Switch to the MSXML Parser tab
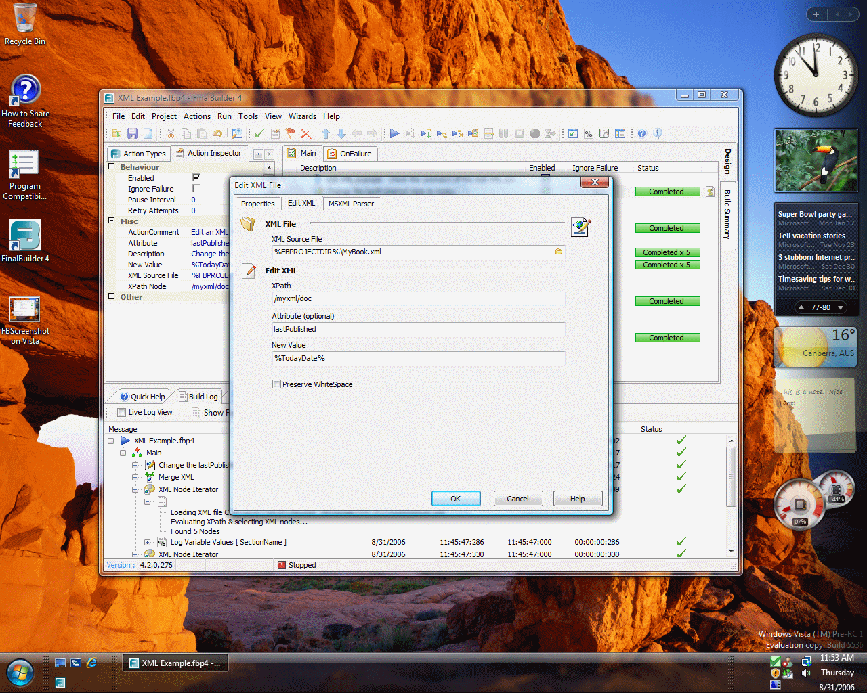Image resolution: width=867 pixels, height=693 pixels. pyautogui.click(x=351, y=204)
